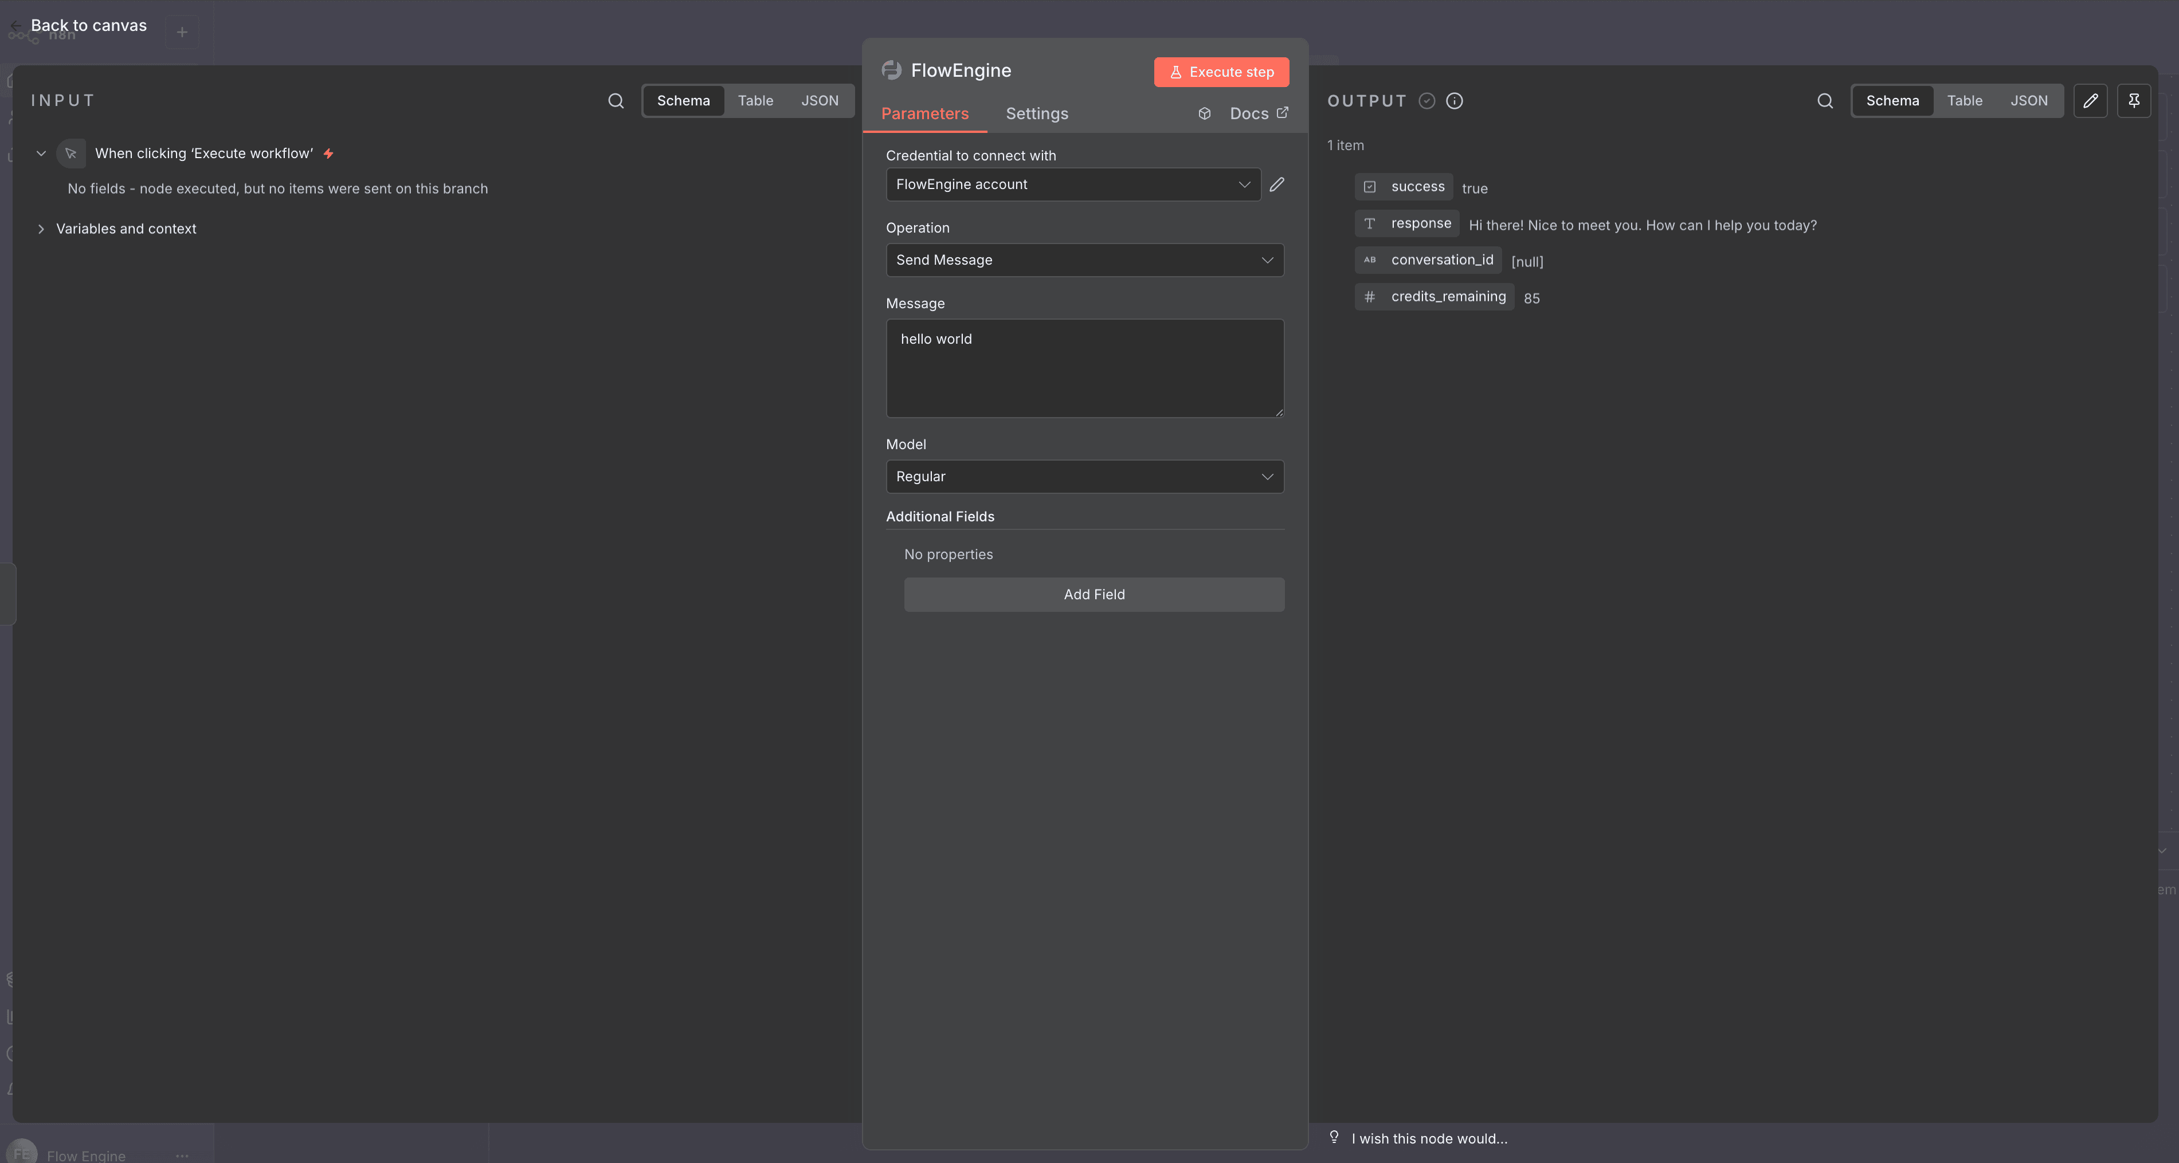The width and height of the screenshot is (2179, 1163).
Task: Open the Settings tab
Action: coord(1036,113)
